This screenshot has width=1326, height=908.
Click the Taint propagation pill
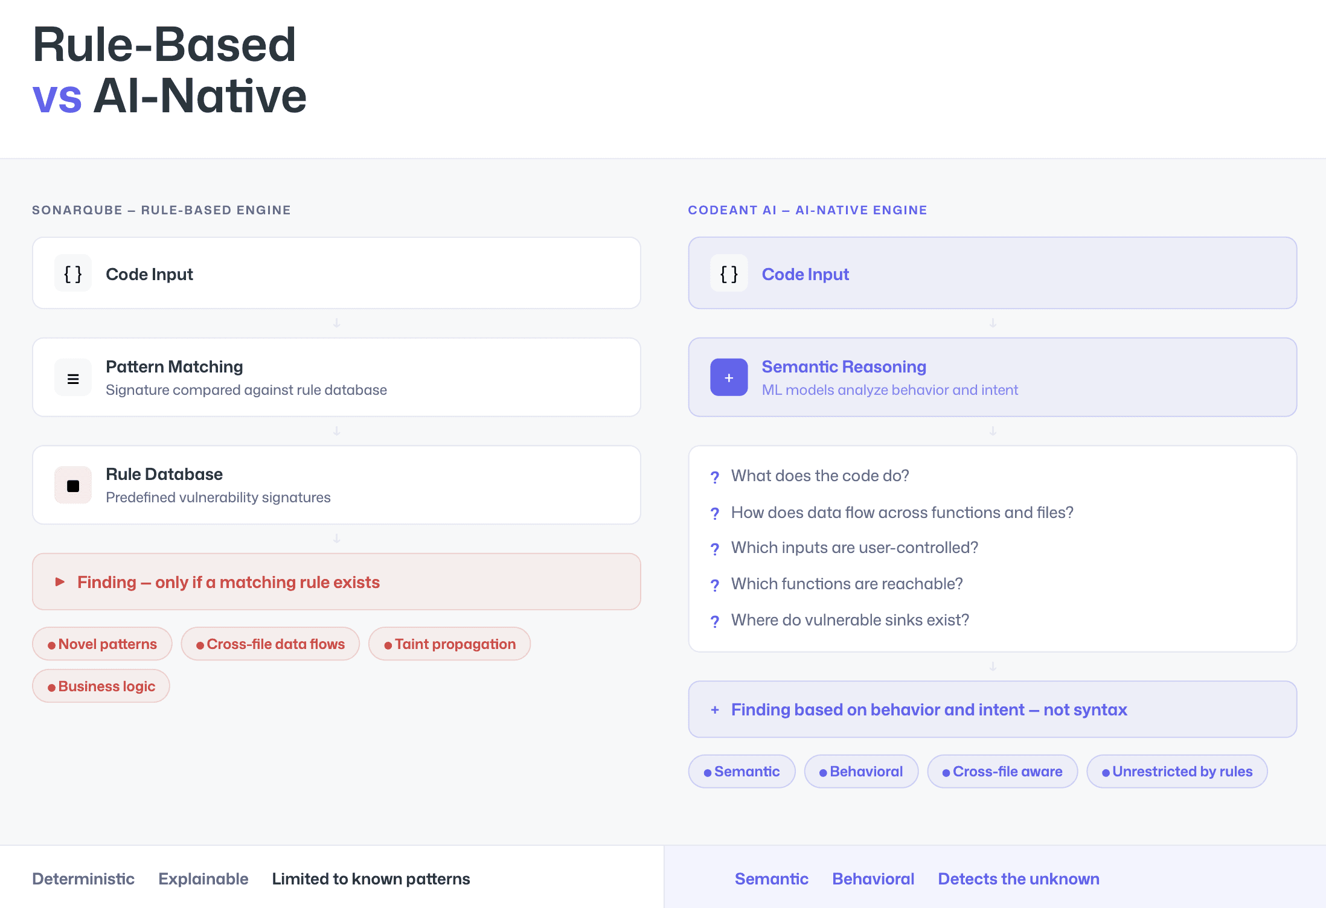click(x=449, y=644)
